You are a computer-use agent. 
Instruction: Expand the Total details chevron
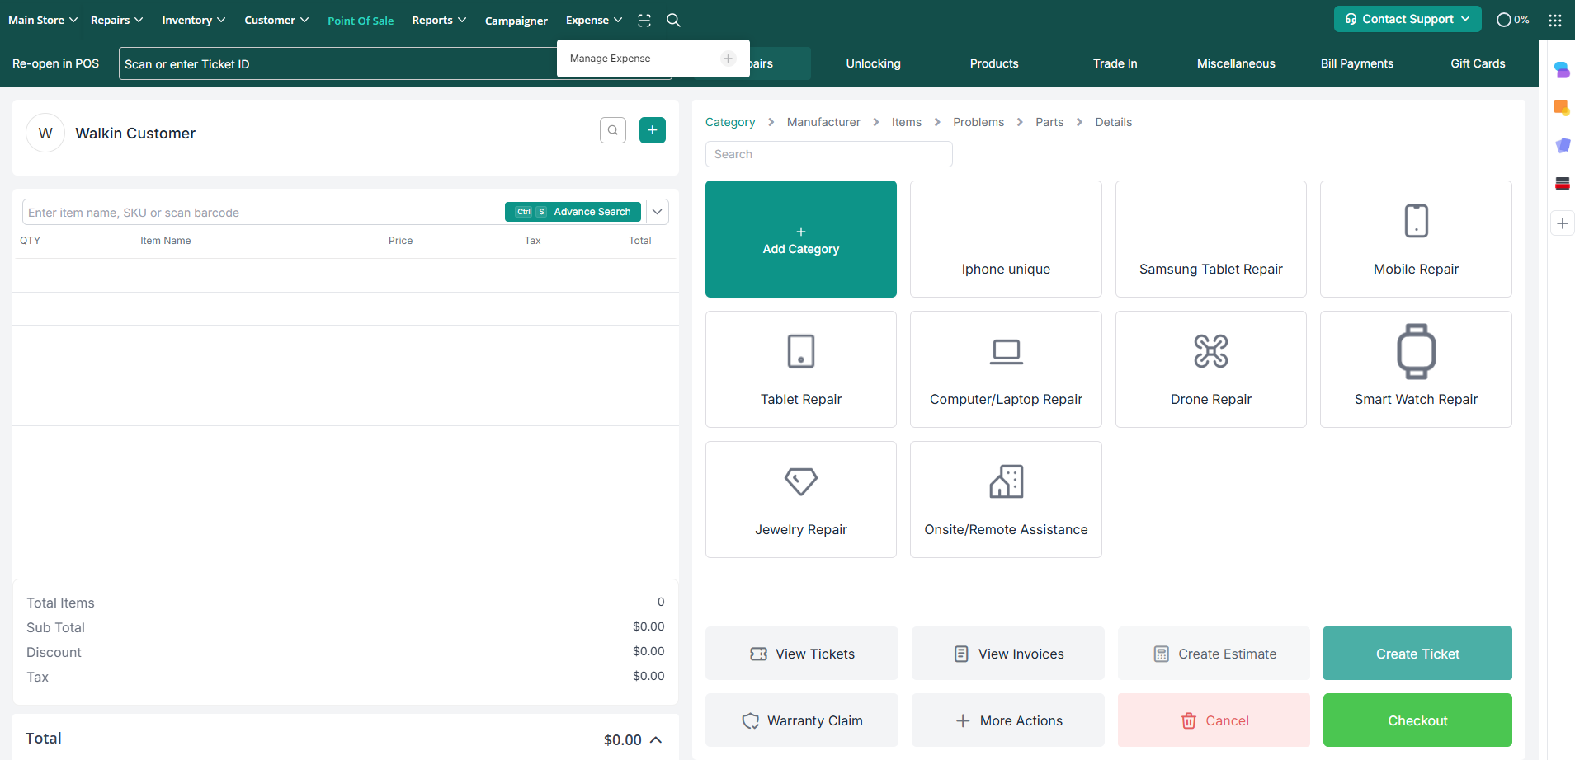click(656, 739)
